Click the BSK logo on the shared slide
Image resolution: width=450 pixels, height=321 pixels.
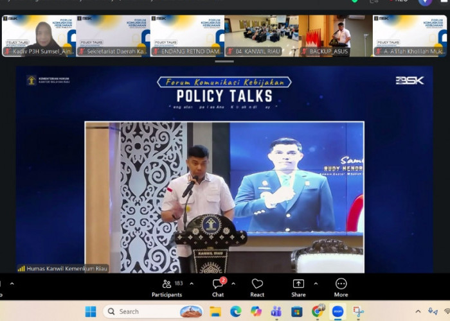[410, 80]
